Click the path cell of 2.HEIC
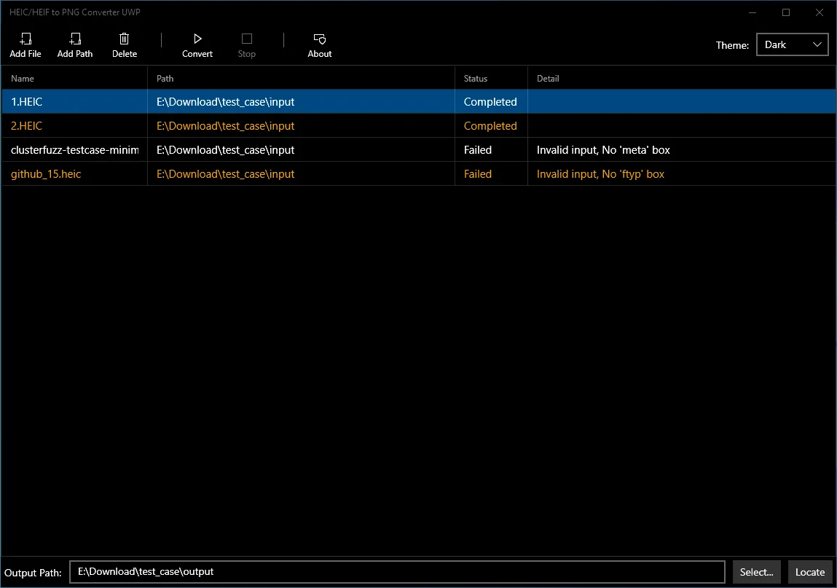Image resolution: width=837 pixels, height=588 pixels. [x=301, y=126]
